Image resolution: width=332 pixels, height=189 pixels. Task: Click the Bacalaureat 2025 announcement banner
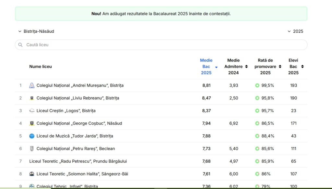(161, 14)
